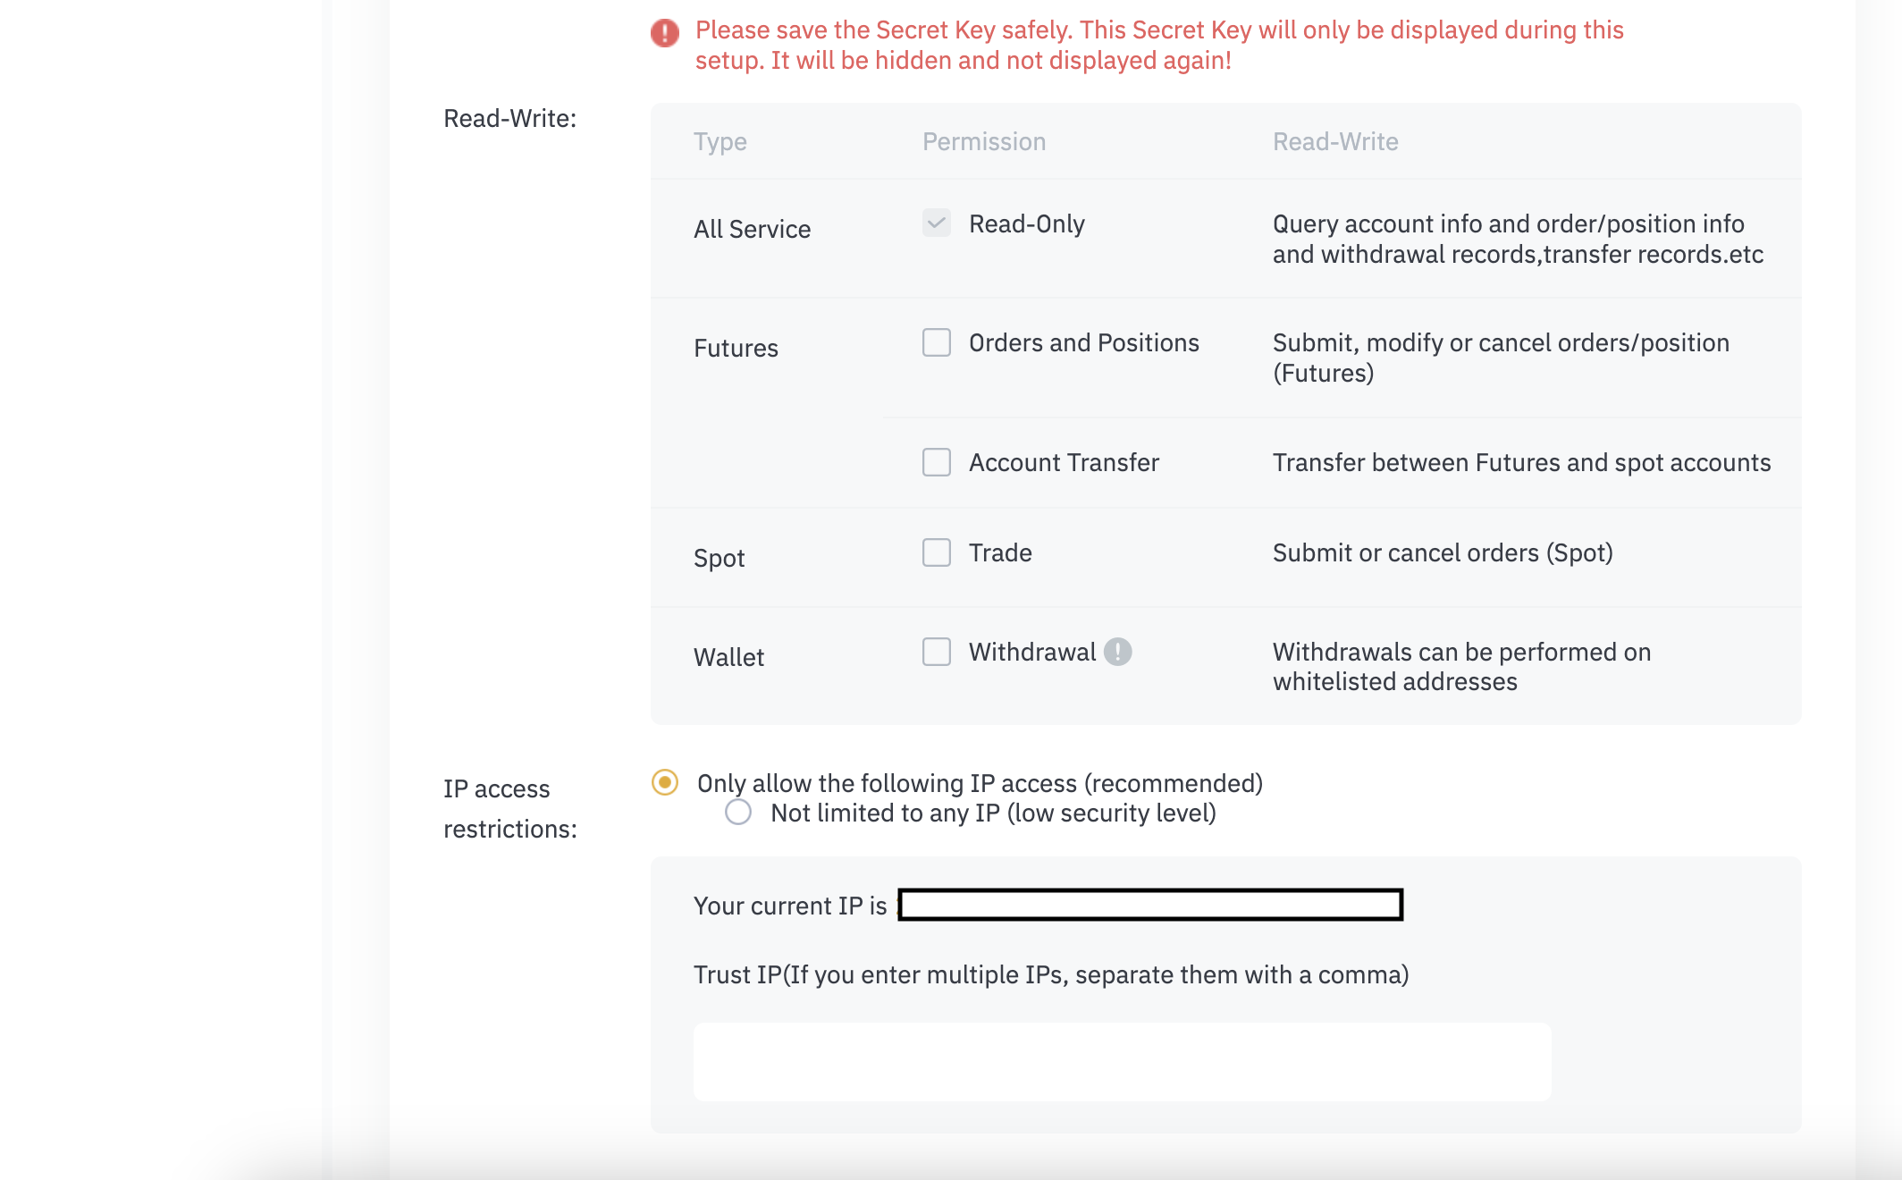This screenshot has height=1180, width=1902.
Task: Click the Read-Write column header
Action: click(x=1334, y=141)
